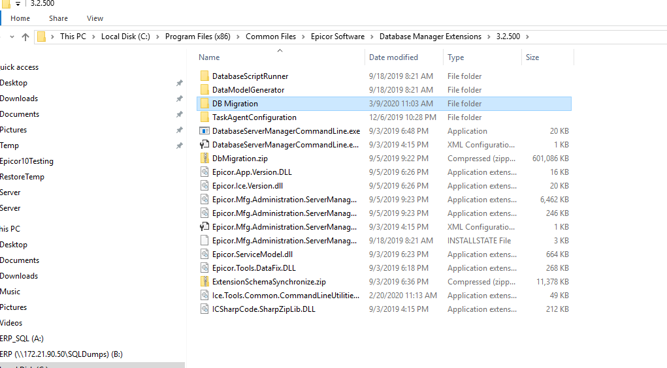Click the Epicor.App.Version.DLL file icon
Viewport: 667px width, 368px height.
204,172
